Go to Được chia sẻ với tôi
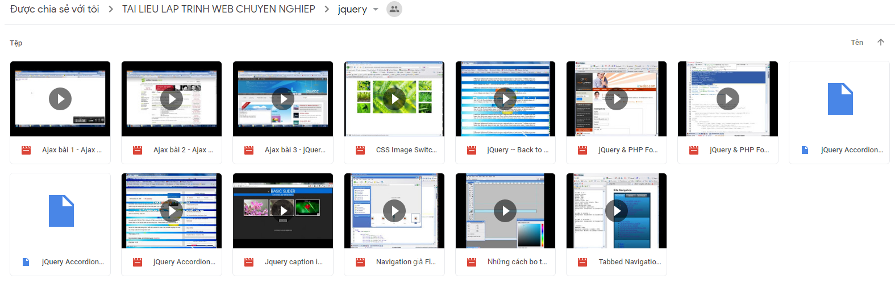The width and height of the screenshot is (895, 287). 55,9
